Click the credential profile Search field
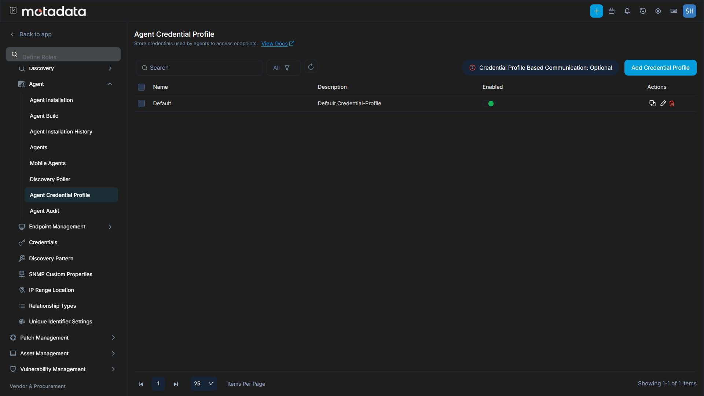704x396 pixels. (199, 68)
